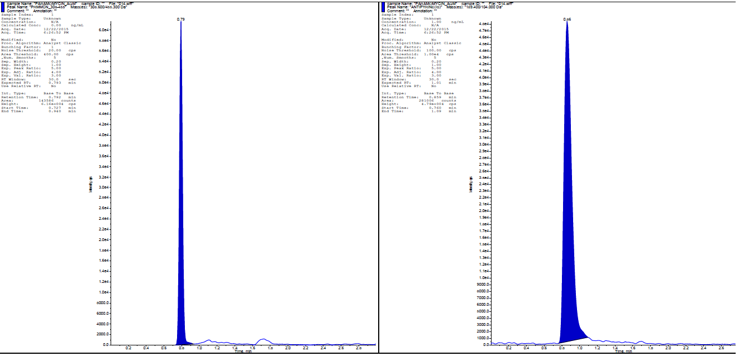Screen dimensions: 739x356
Task: Select the 0.86 peak label in right chromatogram
Action: tap(567, 20)
